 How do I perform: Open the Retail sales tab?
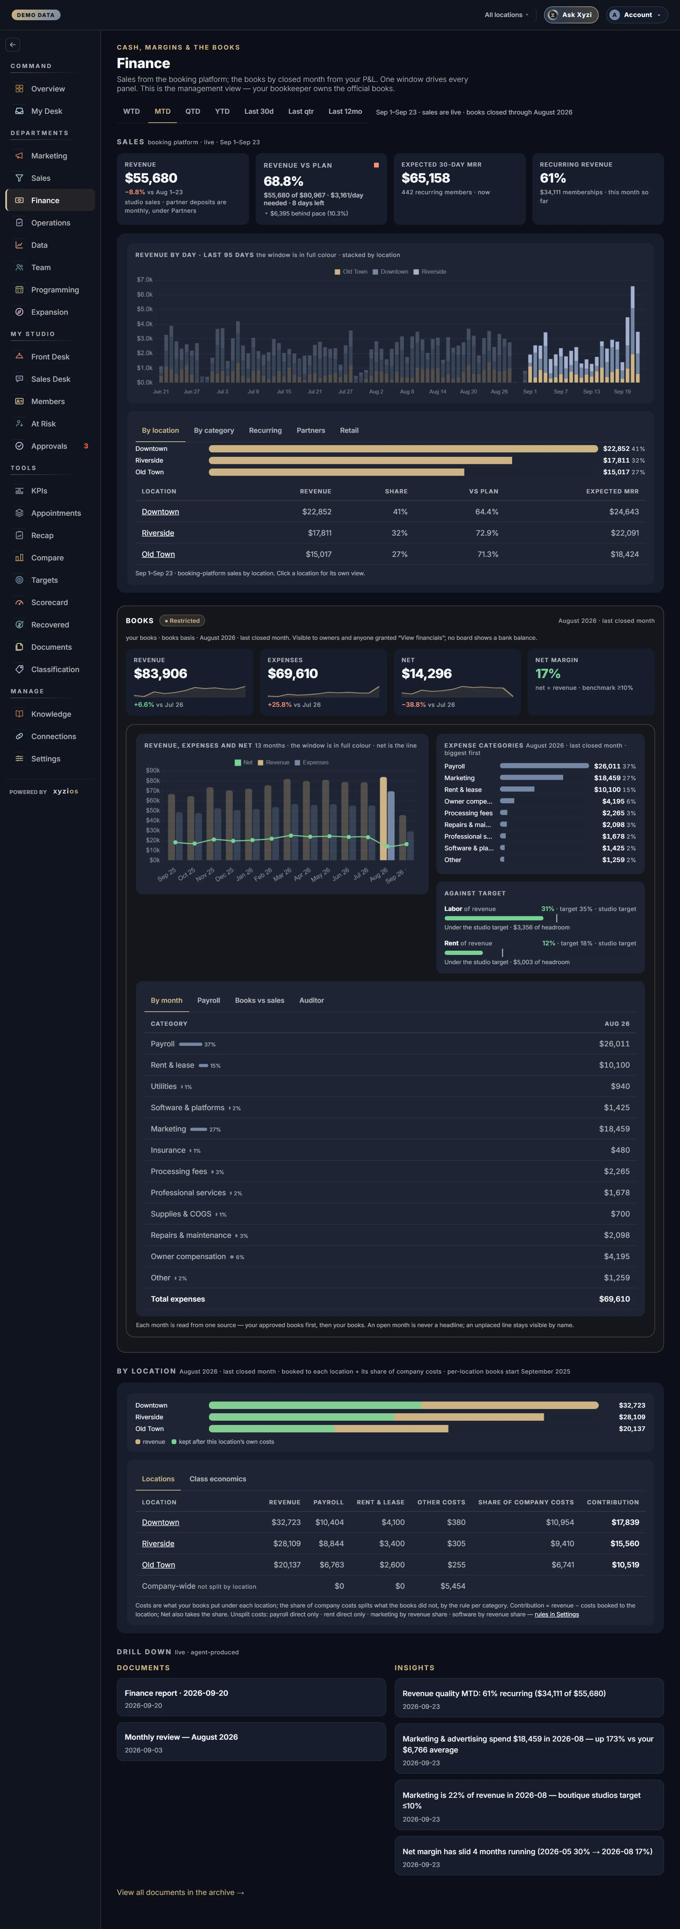coord(349,431)
